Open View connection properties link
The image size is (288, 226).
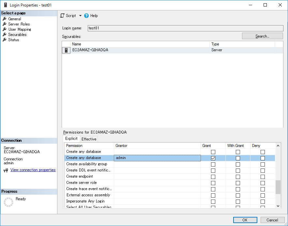(x=33, y=170)
